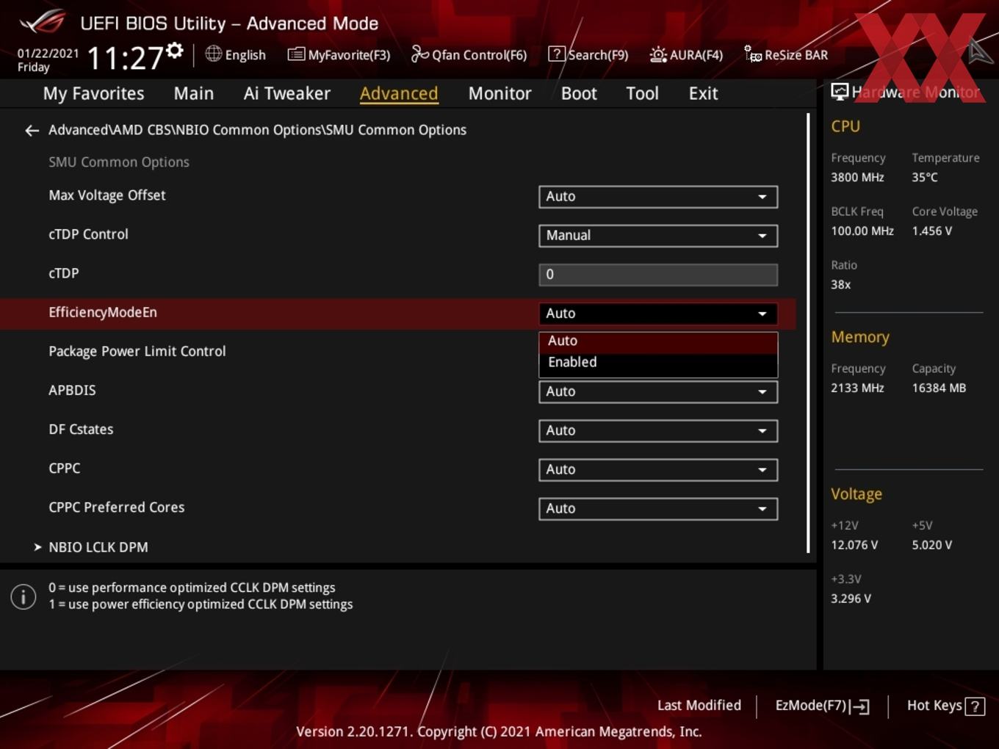Image resolution: width=999 pixels, height=749 pixels.
Task: Collapse the EfficiencyModeEn dropdown
Action: (x=658, y=313)
